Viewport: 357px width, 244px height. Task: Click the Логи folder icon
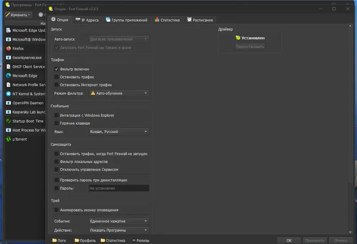point(54,240)
